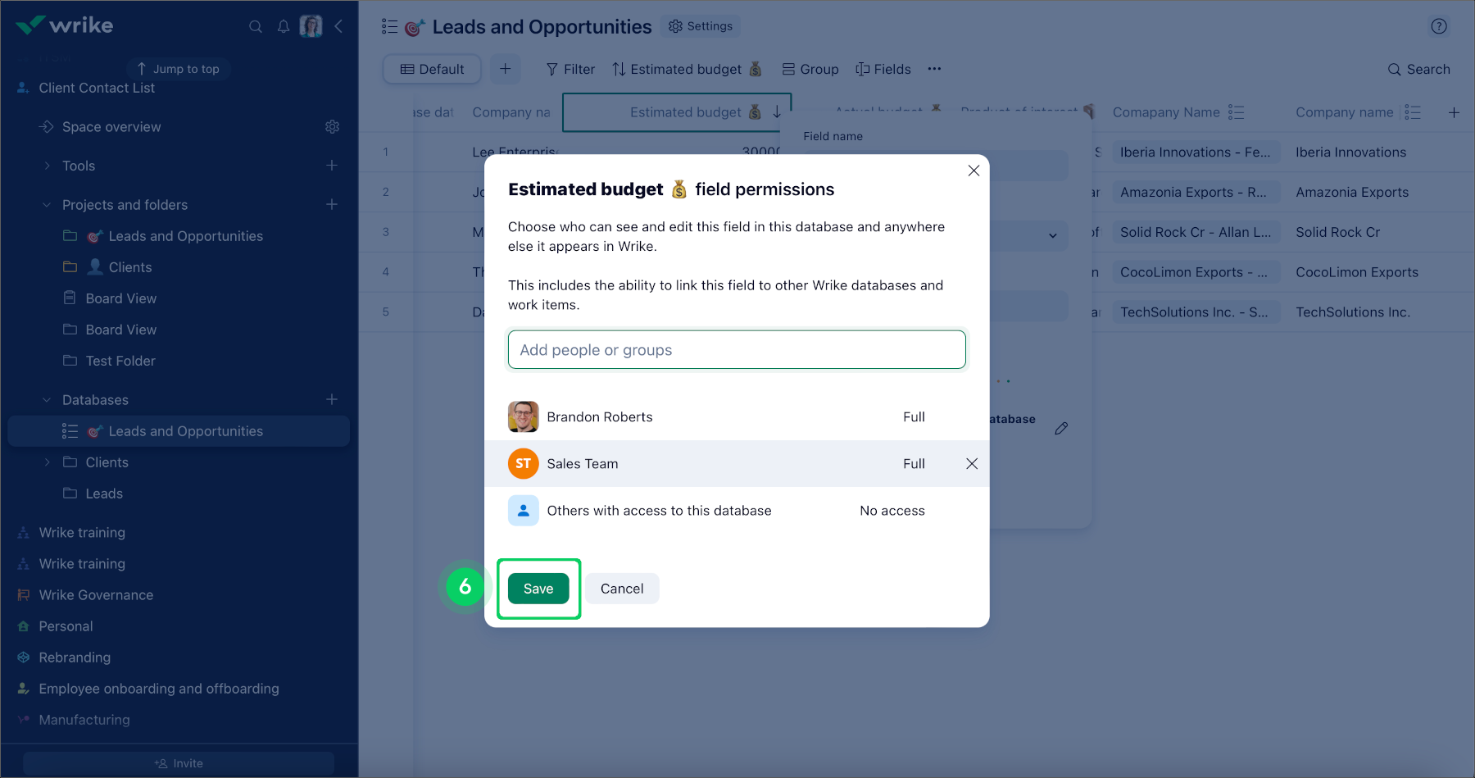Click the Amazonia Exports company name cell
Image resolution: width=1475 pixels, height=778 pixels.
pos(1352,192)
